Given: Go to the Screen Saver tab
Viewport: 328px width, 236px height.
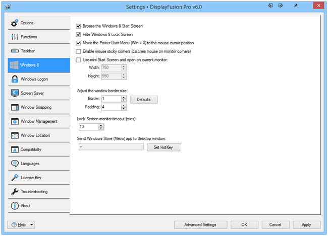Looking at the screenshot, I should tap(39, 93).
